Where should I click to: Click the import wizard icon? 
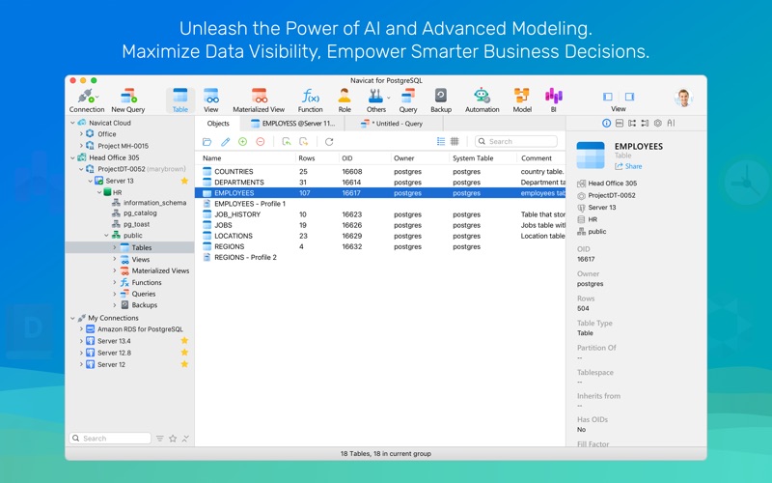286,142
